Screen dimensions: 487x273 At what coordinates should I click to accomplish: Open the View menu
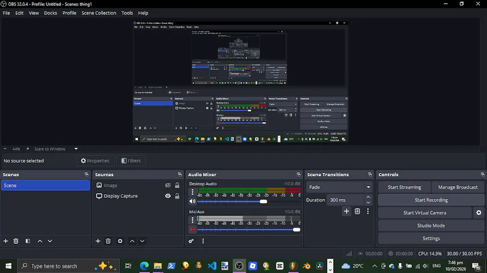[x=34, y=13]
